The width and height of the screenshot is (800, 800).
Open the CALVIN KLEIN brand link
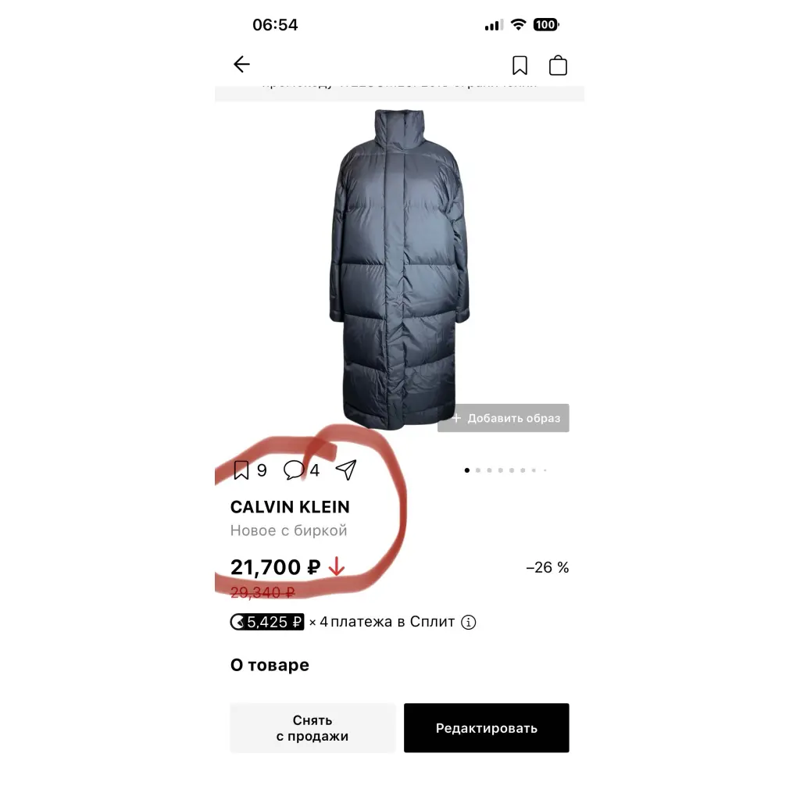[290, 506]
